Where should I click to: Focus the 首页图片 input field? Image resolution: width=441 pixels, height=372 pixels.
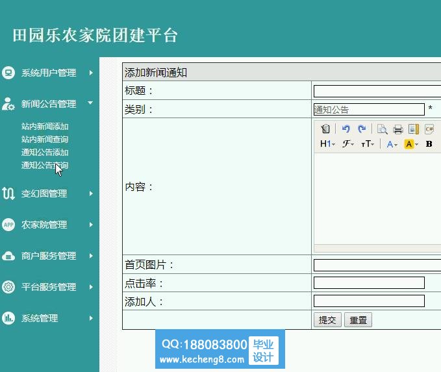tap(377, 265)
